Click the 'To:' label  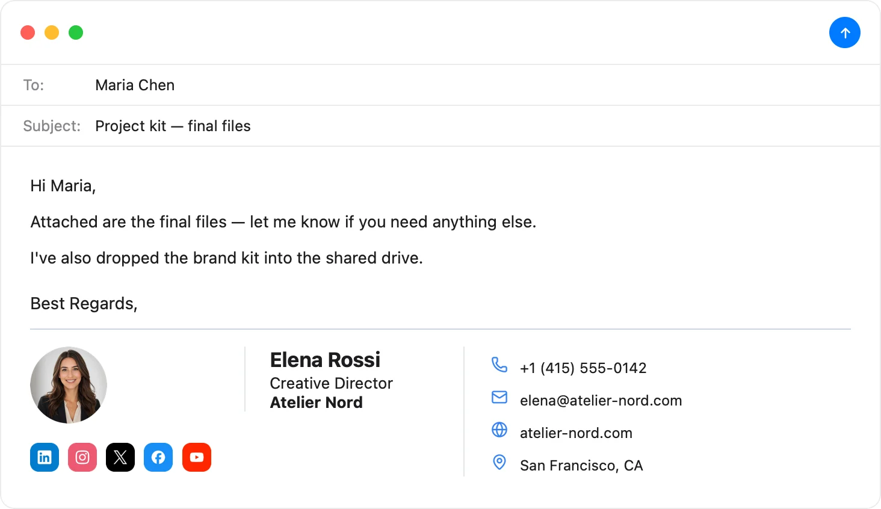click(x=34, y=85)
